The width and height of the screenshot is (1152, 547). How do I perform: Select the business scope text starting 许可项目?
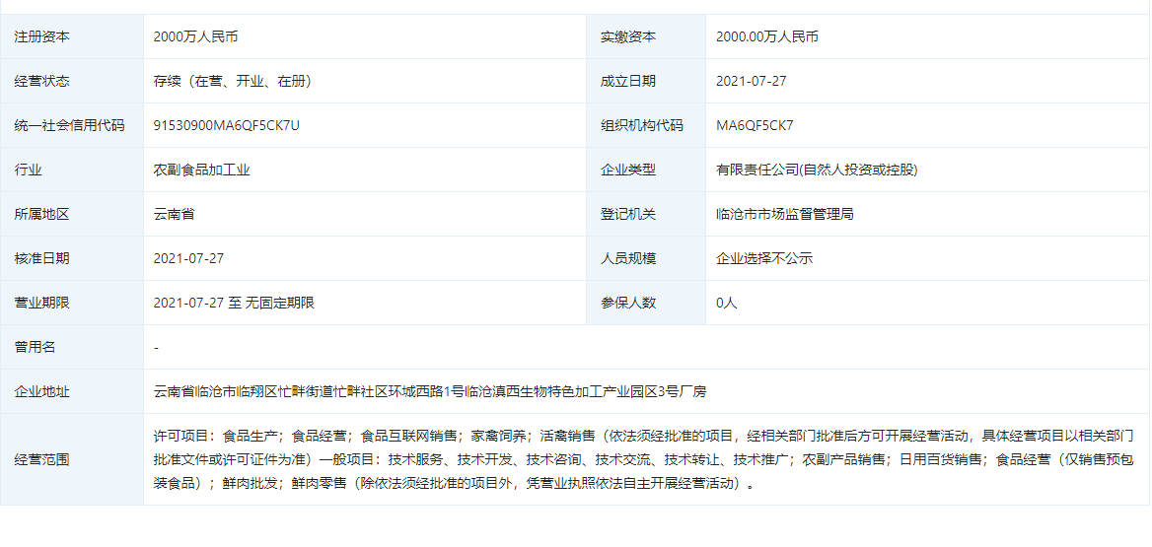coord(644,459)
